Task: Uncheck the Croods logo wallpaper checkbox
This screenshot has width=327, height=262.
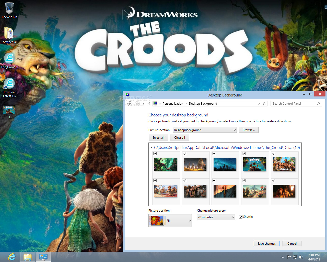Action: [244, 154]
